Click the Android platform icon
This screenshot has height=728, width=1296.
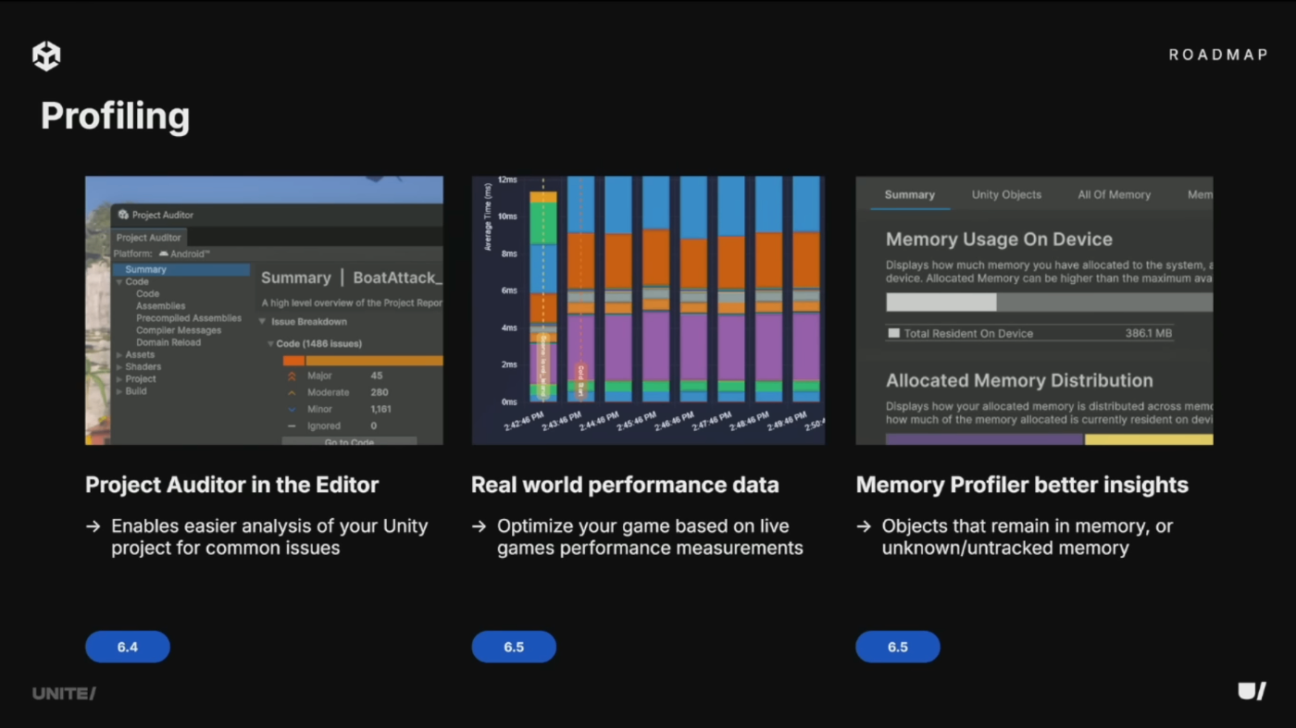coord(163,253)
